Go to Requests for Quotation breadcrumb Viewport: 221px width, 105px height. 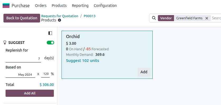[60, 16]
